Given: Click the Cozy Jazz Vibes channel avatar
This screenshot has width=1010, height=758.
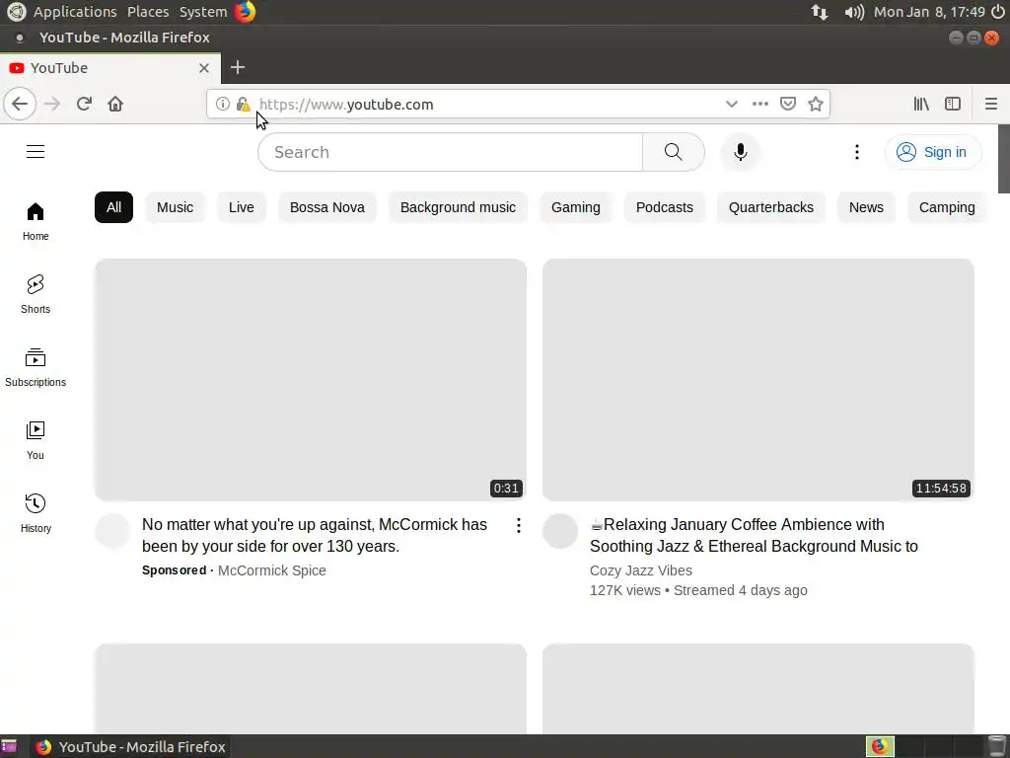Looking at the screenshot, I should (560, 531).
